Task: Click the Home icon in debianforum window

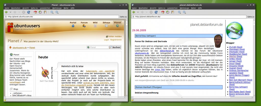Action: coord(163,12)
